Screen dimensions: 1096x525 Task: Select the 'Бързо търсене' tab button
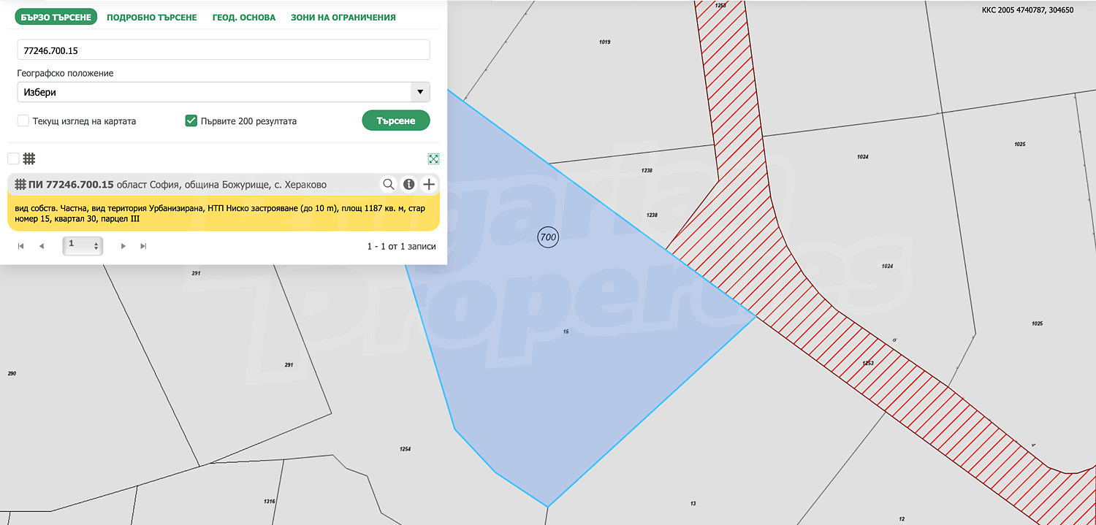click(56, 17)
